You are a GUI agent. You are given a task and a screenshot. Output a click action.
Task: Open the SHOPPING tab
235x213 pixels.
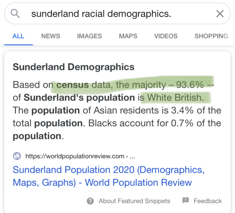[x=211, y=36]
